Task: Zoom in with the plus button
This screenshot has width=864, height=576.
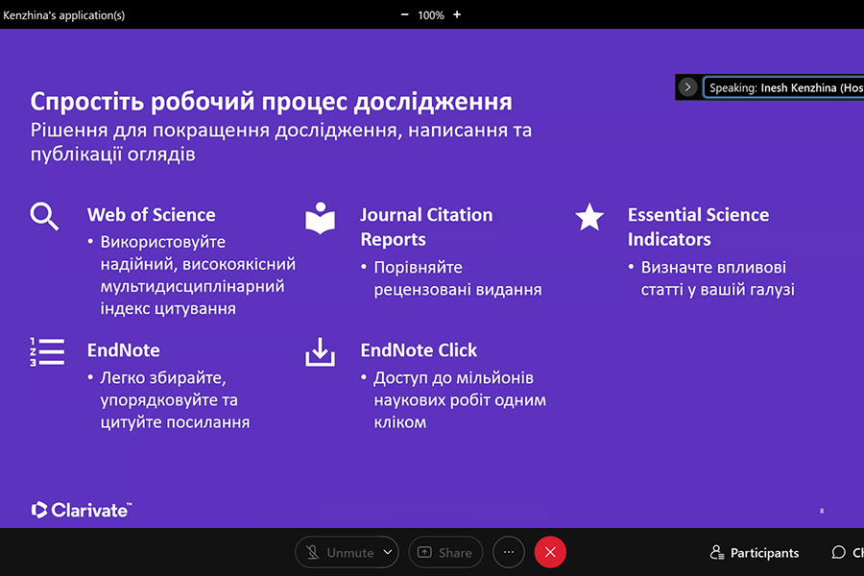Action: (x=457, y=14)
